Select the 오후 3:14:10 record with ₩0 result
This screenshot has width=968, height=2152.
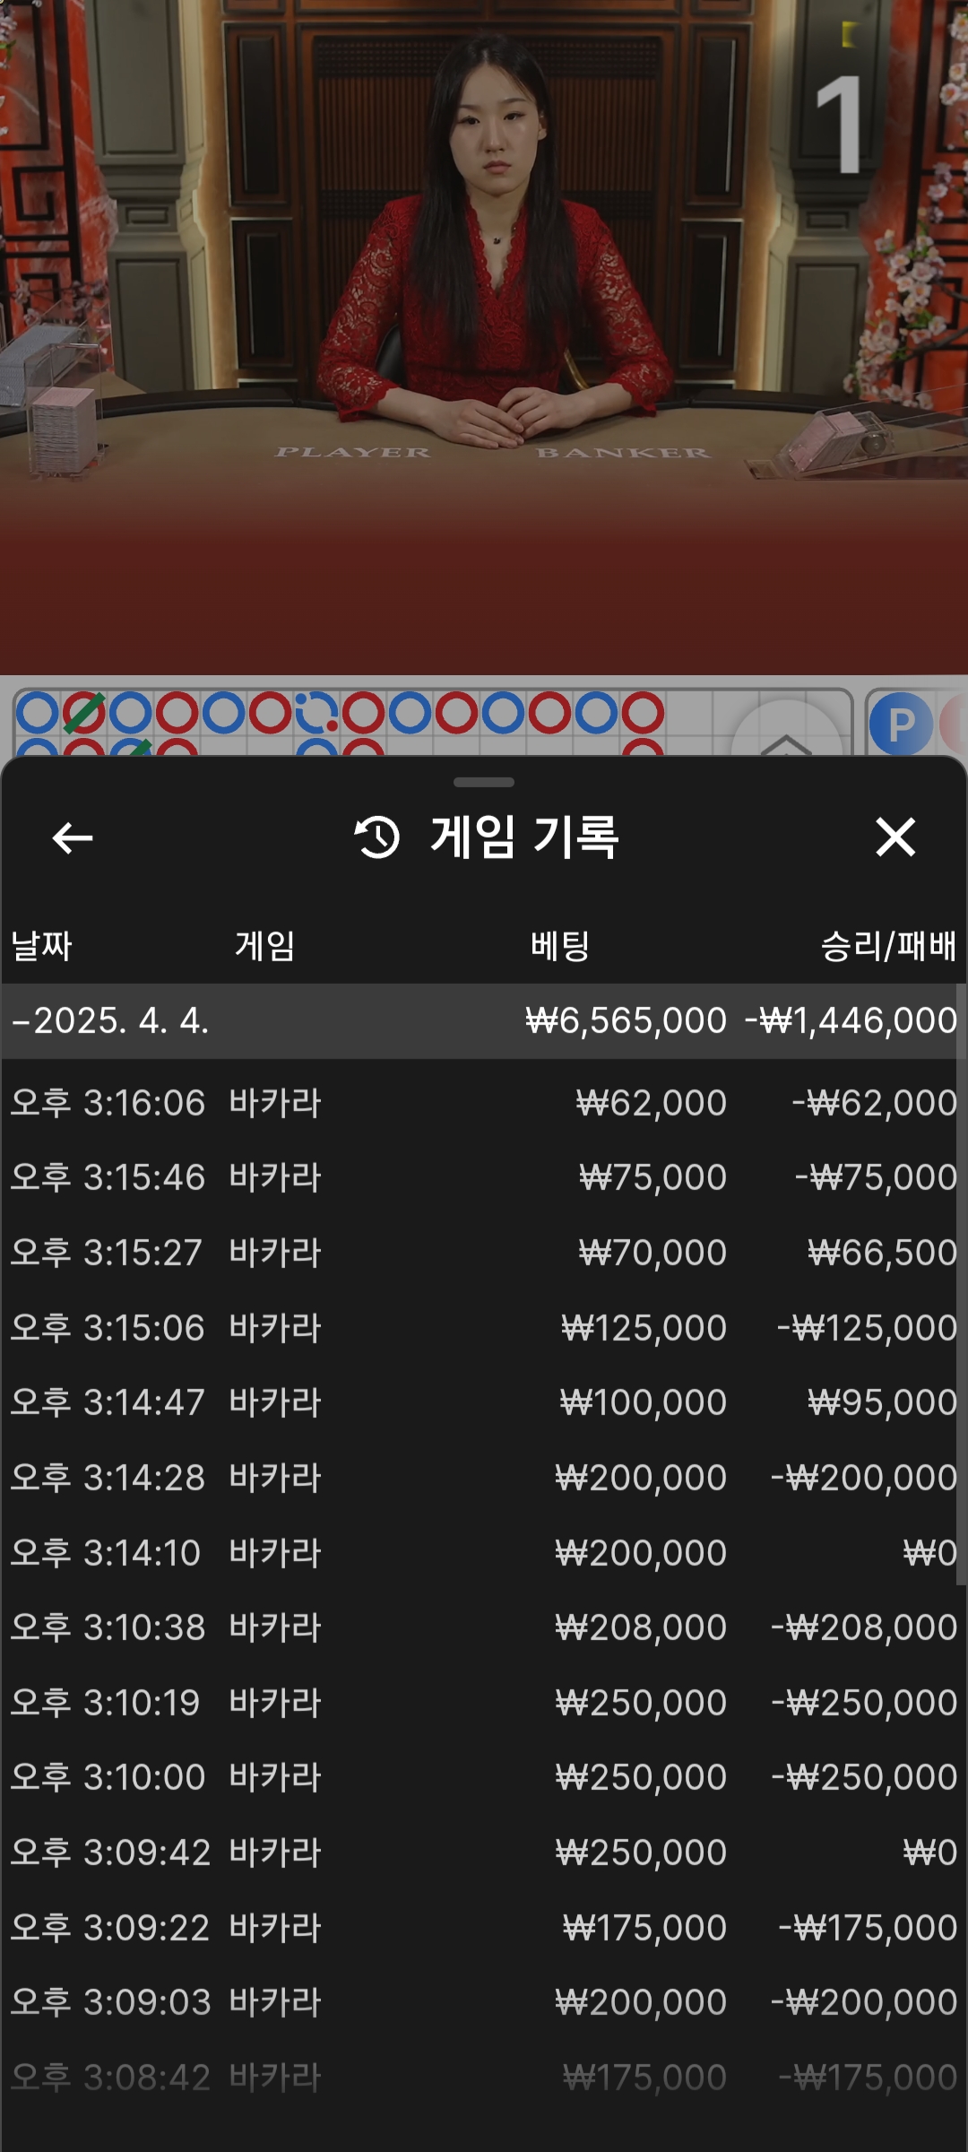pos(484,1553)
